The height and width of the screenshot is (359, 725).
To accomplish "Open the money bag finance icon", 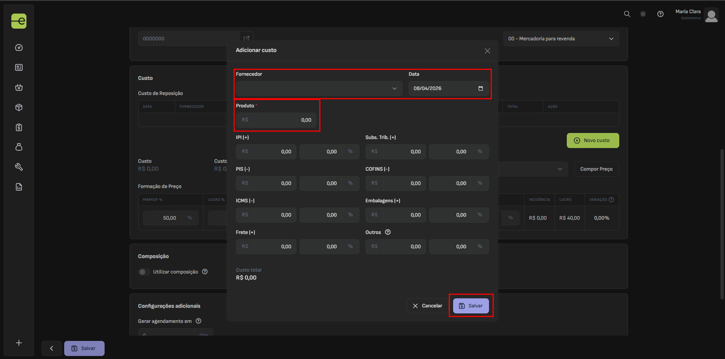I will tap(19, 147).
